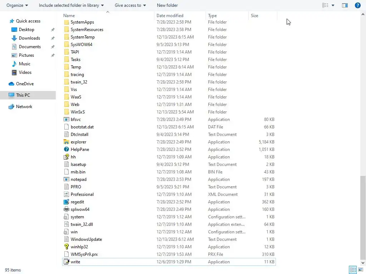Click the system configuration file icon
The width and height of the screenshot is (366, 274).
coord(66,217)
